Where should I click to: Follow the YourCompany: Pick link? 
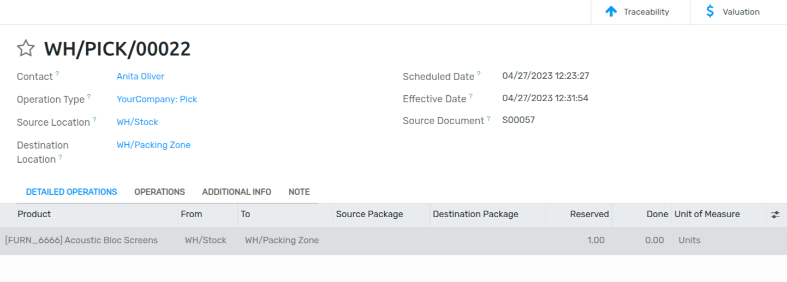point(157,99)
